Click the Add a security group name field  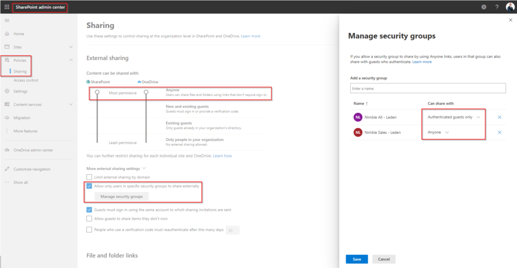click(x=428, y=88)
